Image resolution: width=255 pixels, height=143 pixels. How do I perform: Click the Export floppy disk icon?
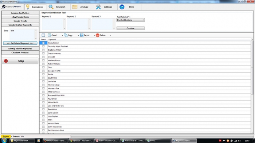coord(82,35)
